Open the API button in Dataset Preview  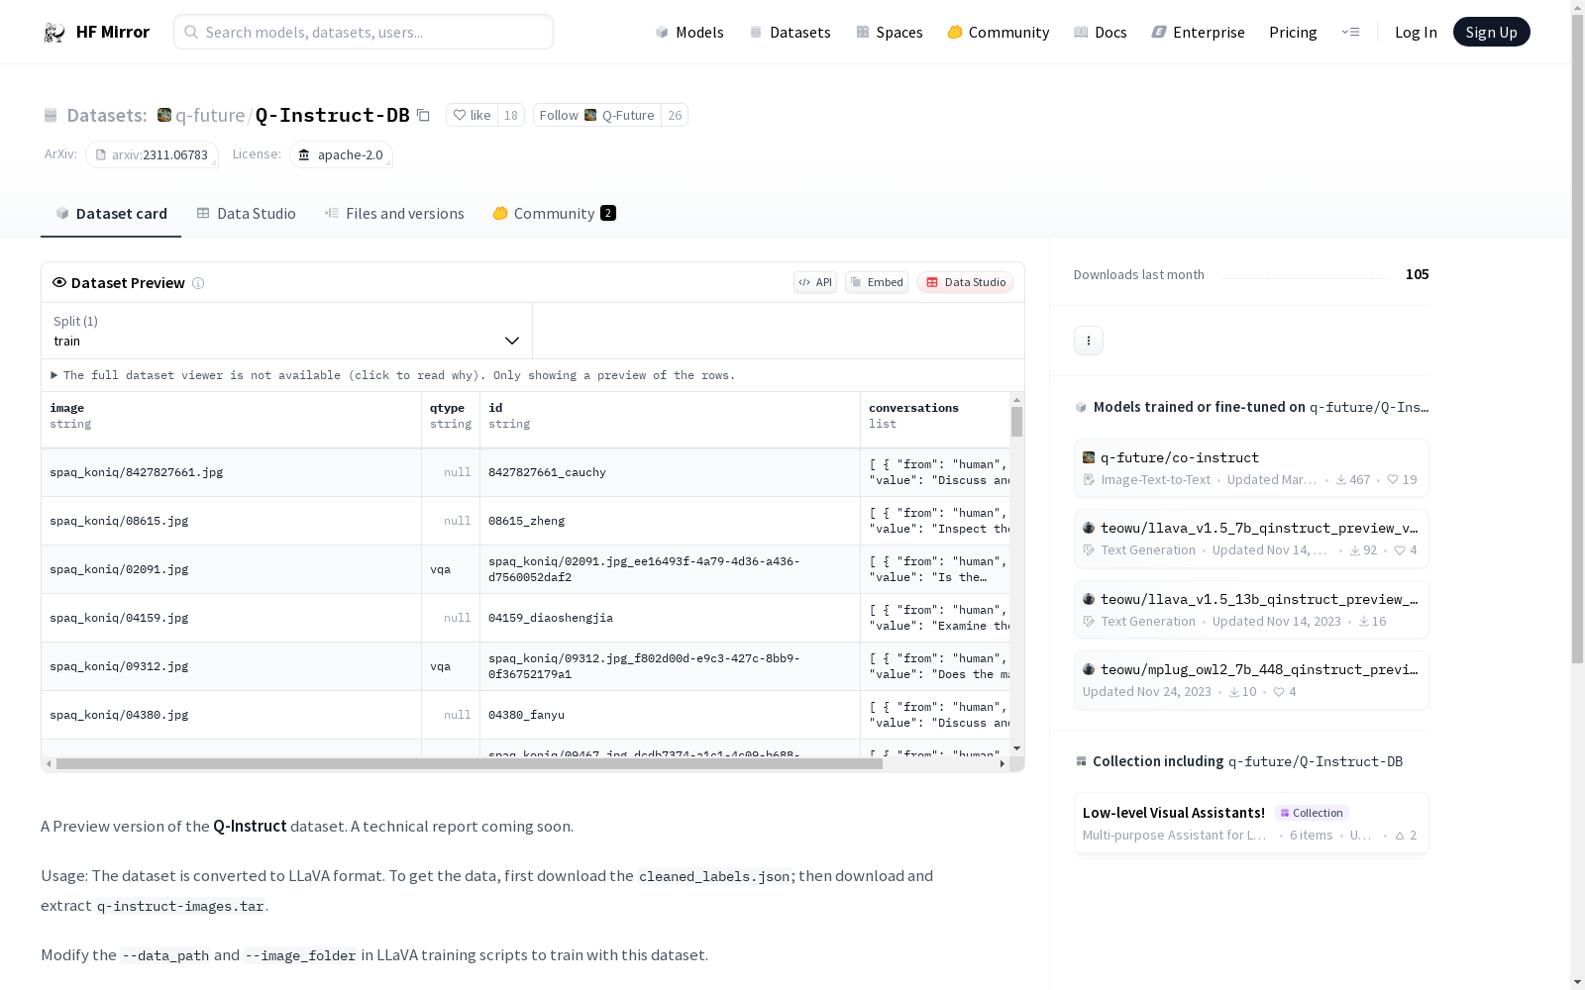(x=815, y=282)
